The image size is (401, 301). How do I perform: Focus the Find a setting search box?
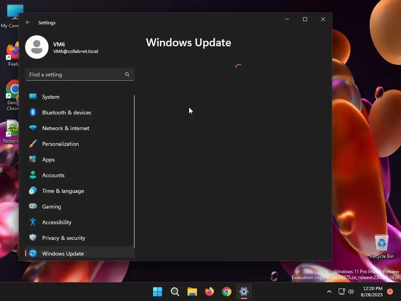click(x=80, y=74)
